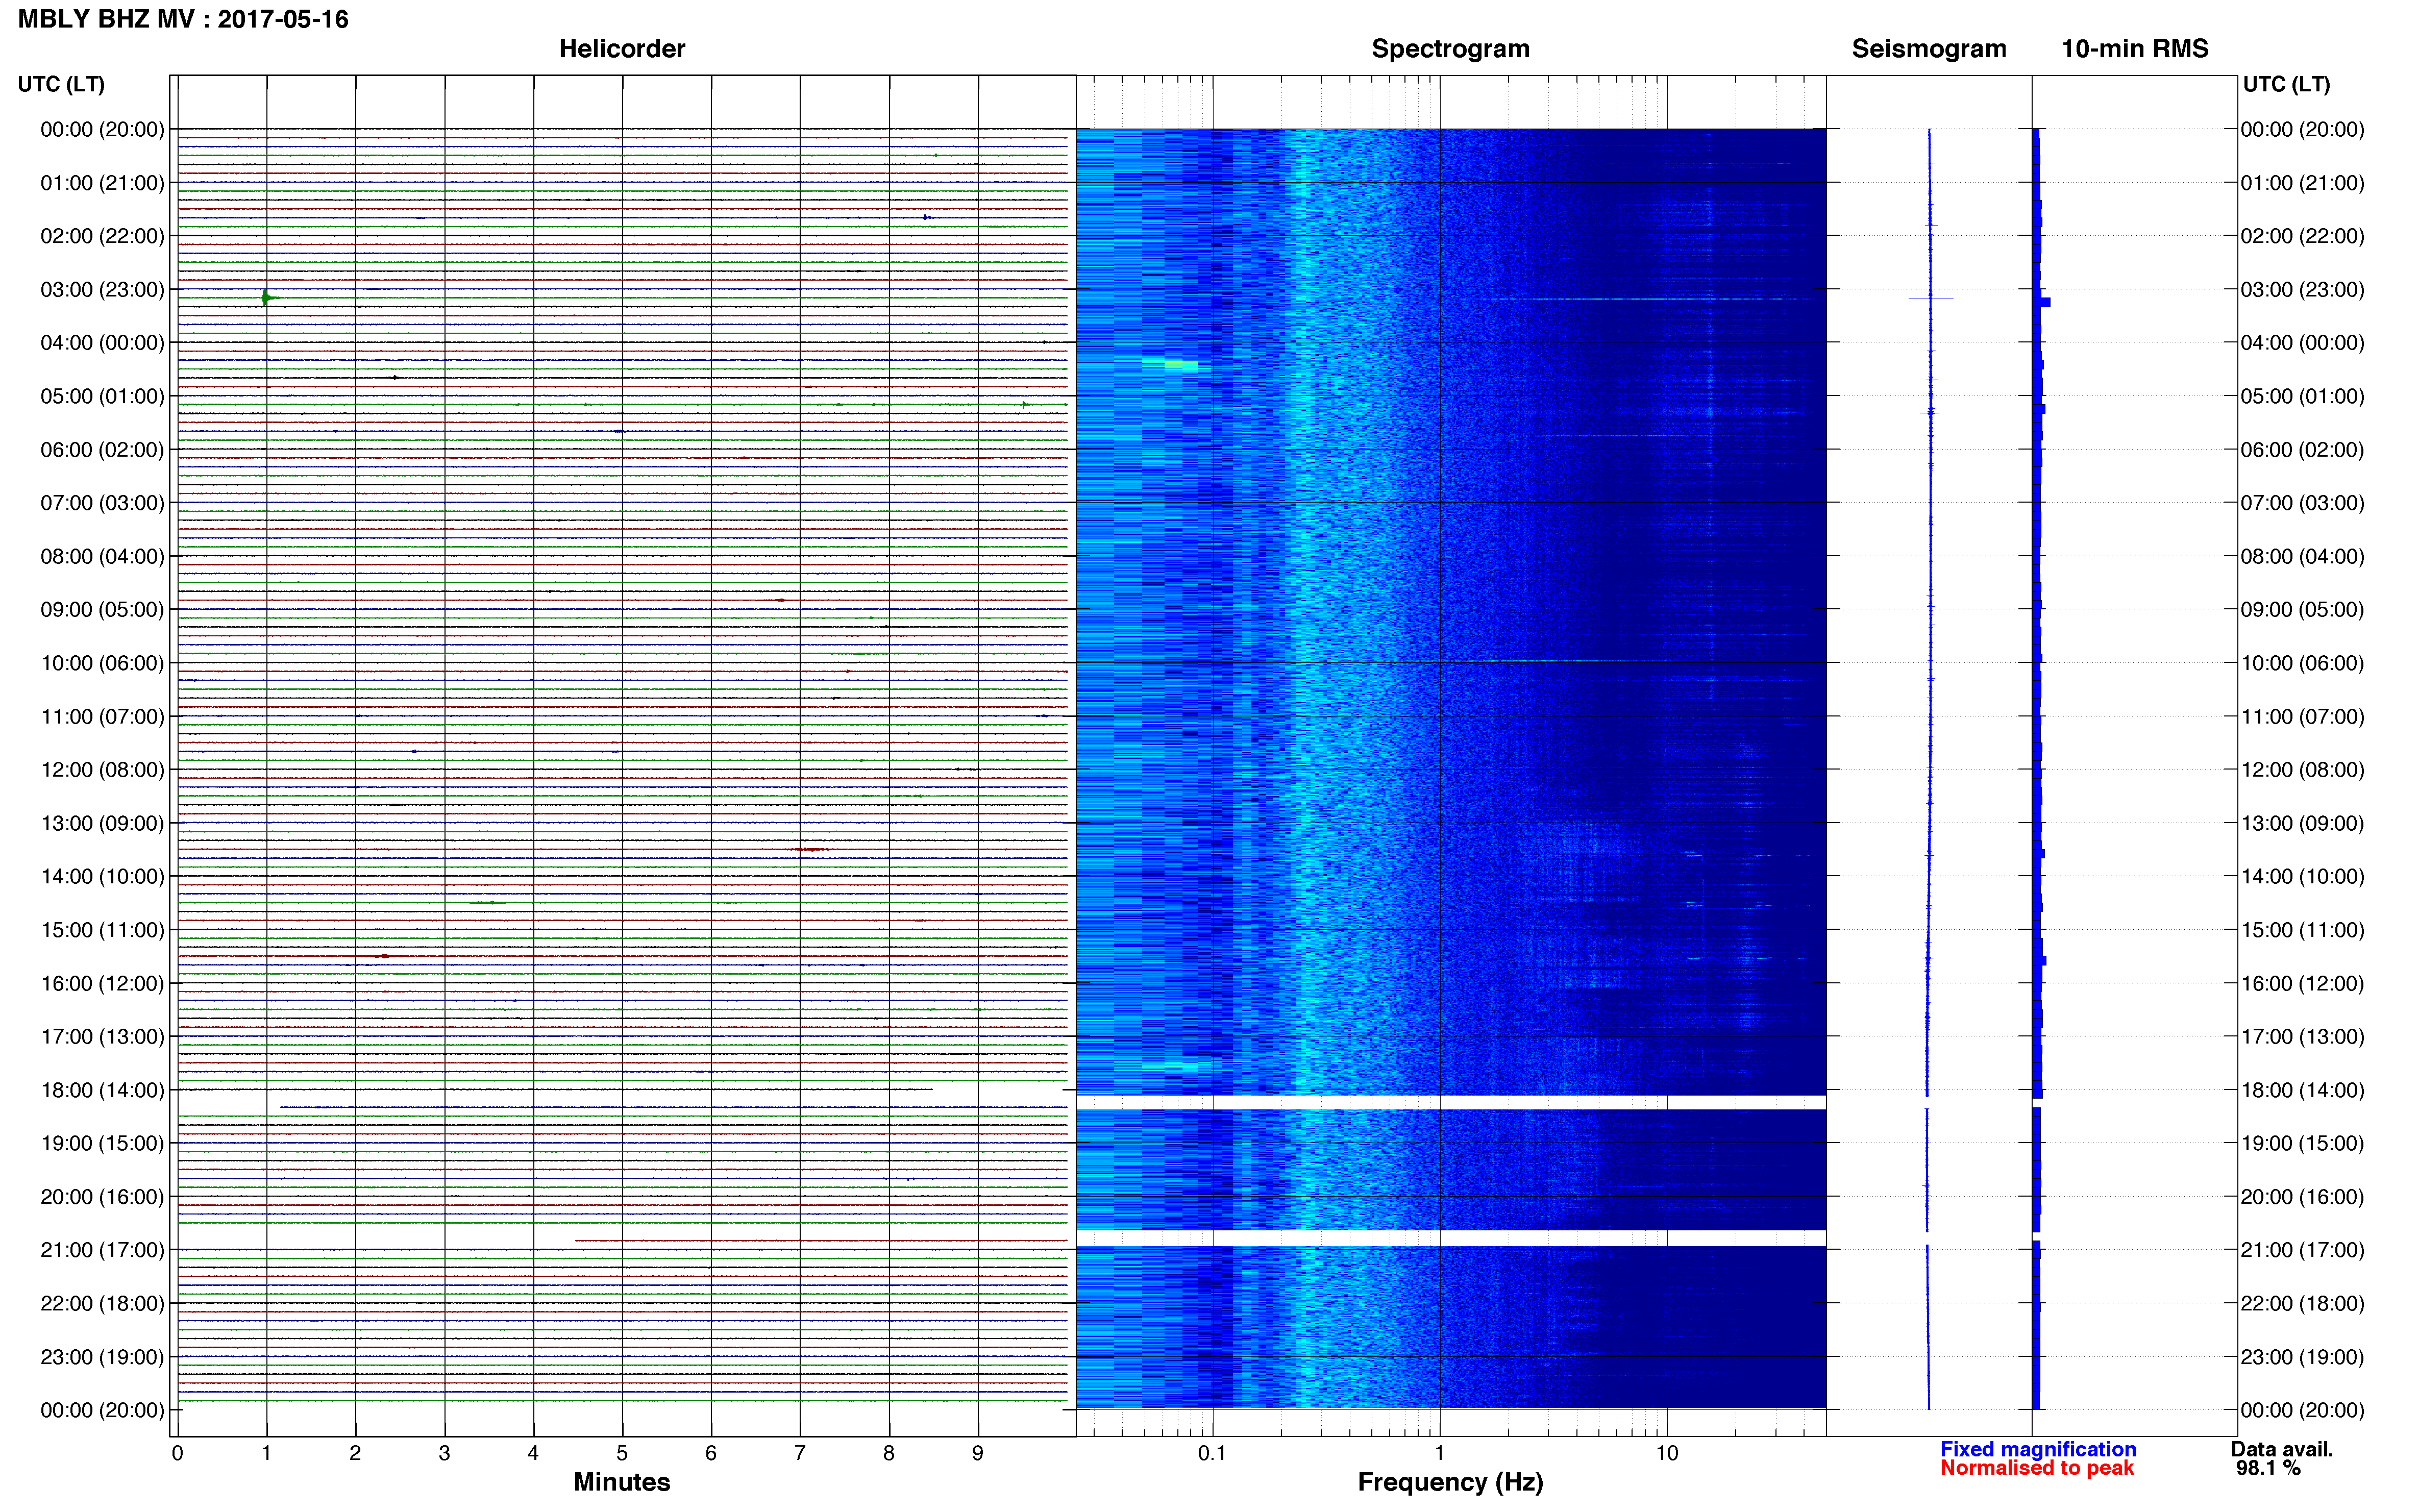Click the left '06:00 (02:00)' time label
The height and width of the screenshot is (1512, 2419).
coord(102,449)
